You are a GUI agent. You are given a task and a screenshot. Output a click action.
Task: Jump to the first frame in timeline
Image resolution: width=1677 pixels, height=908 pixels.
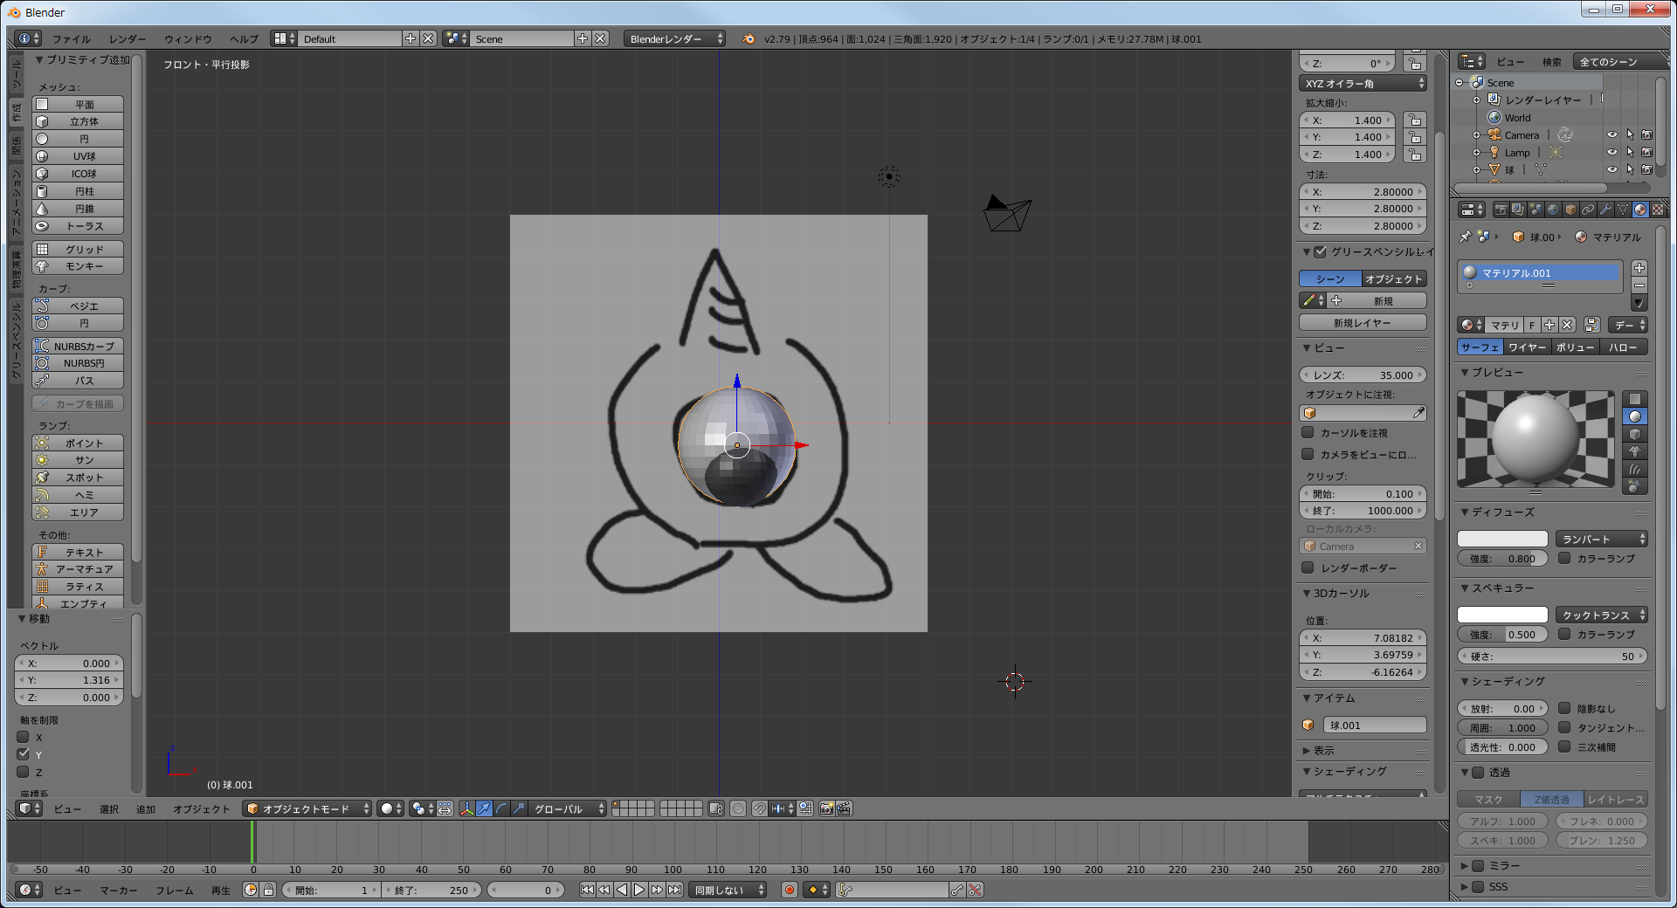coord(587,890)
